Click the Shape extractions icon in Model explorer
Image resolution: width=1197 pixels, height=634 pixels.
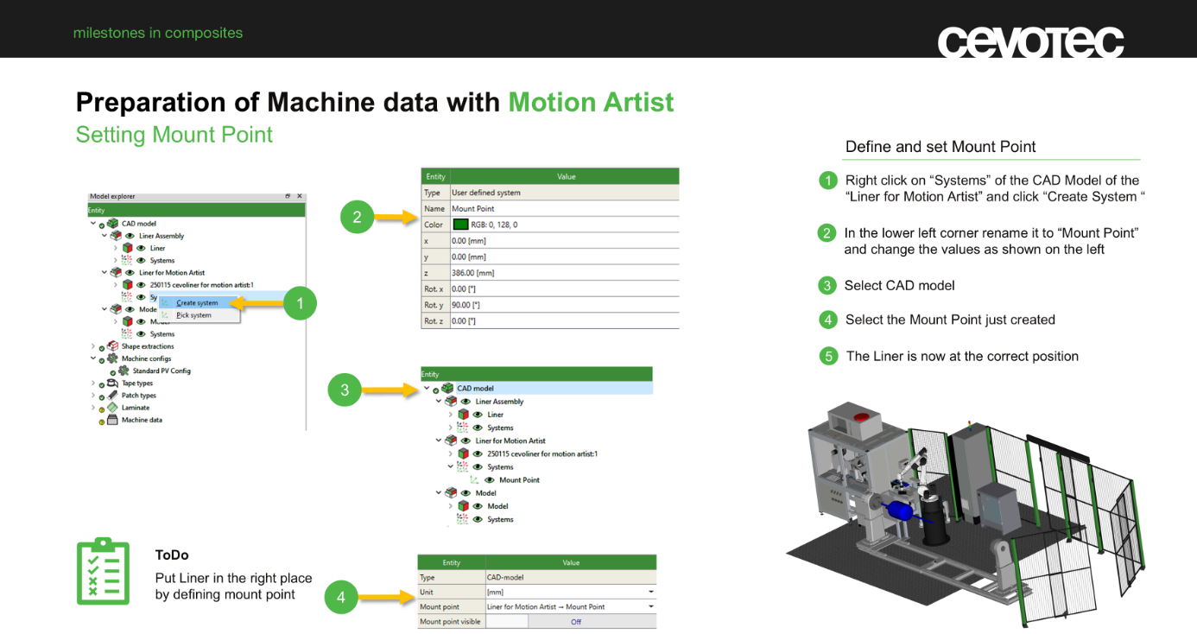(x=112, y=346)
